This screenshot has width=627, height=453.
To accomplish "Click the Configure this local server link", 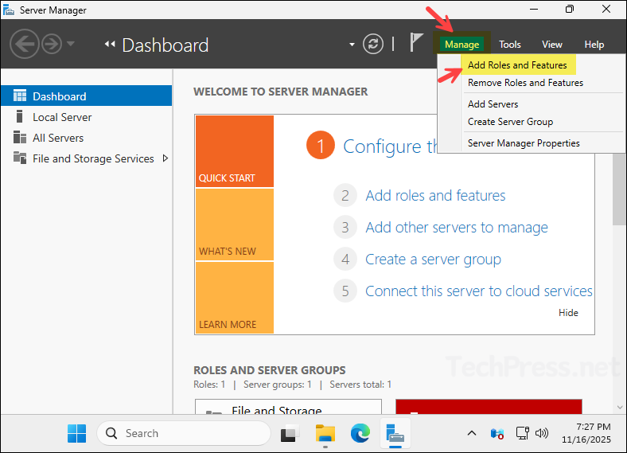I will (x=390, y=146).
